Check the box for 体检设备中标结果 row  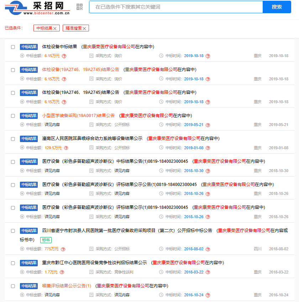13,47
